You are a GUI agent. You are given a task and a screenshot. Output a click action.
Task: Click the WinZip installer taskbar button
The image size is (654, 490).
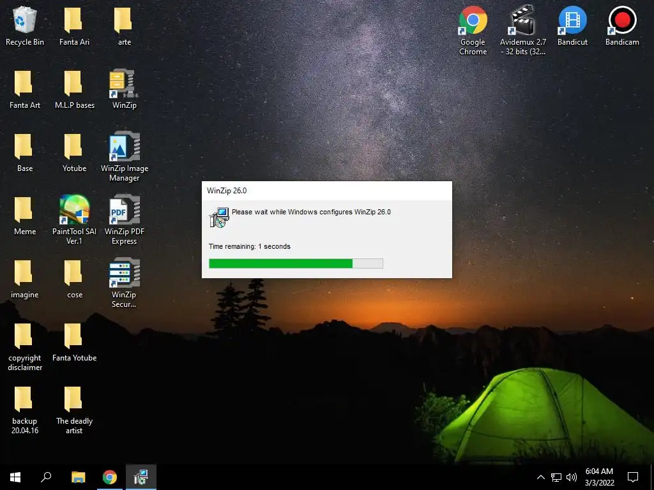pyautogui.click(x=141, y=477)
